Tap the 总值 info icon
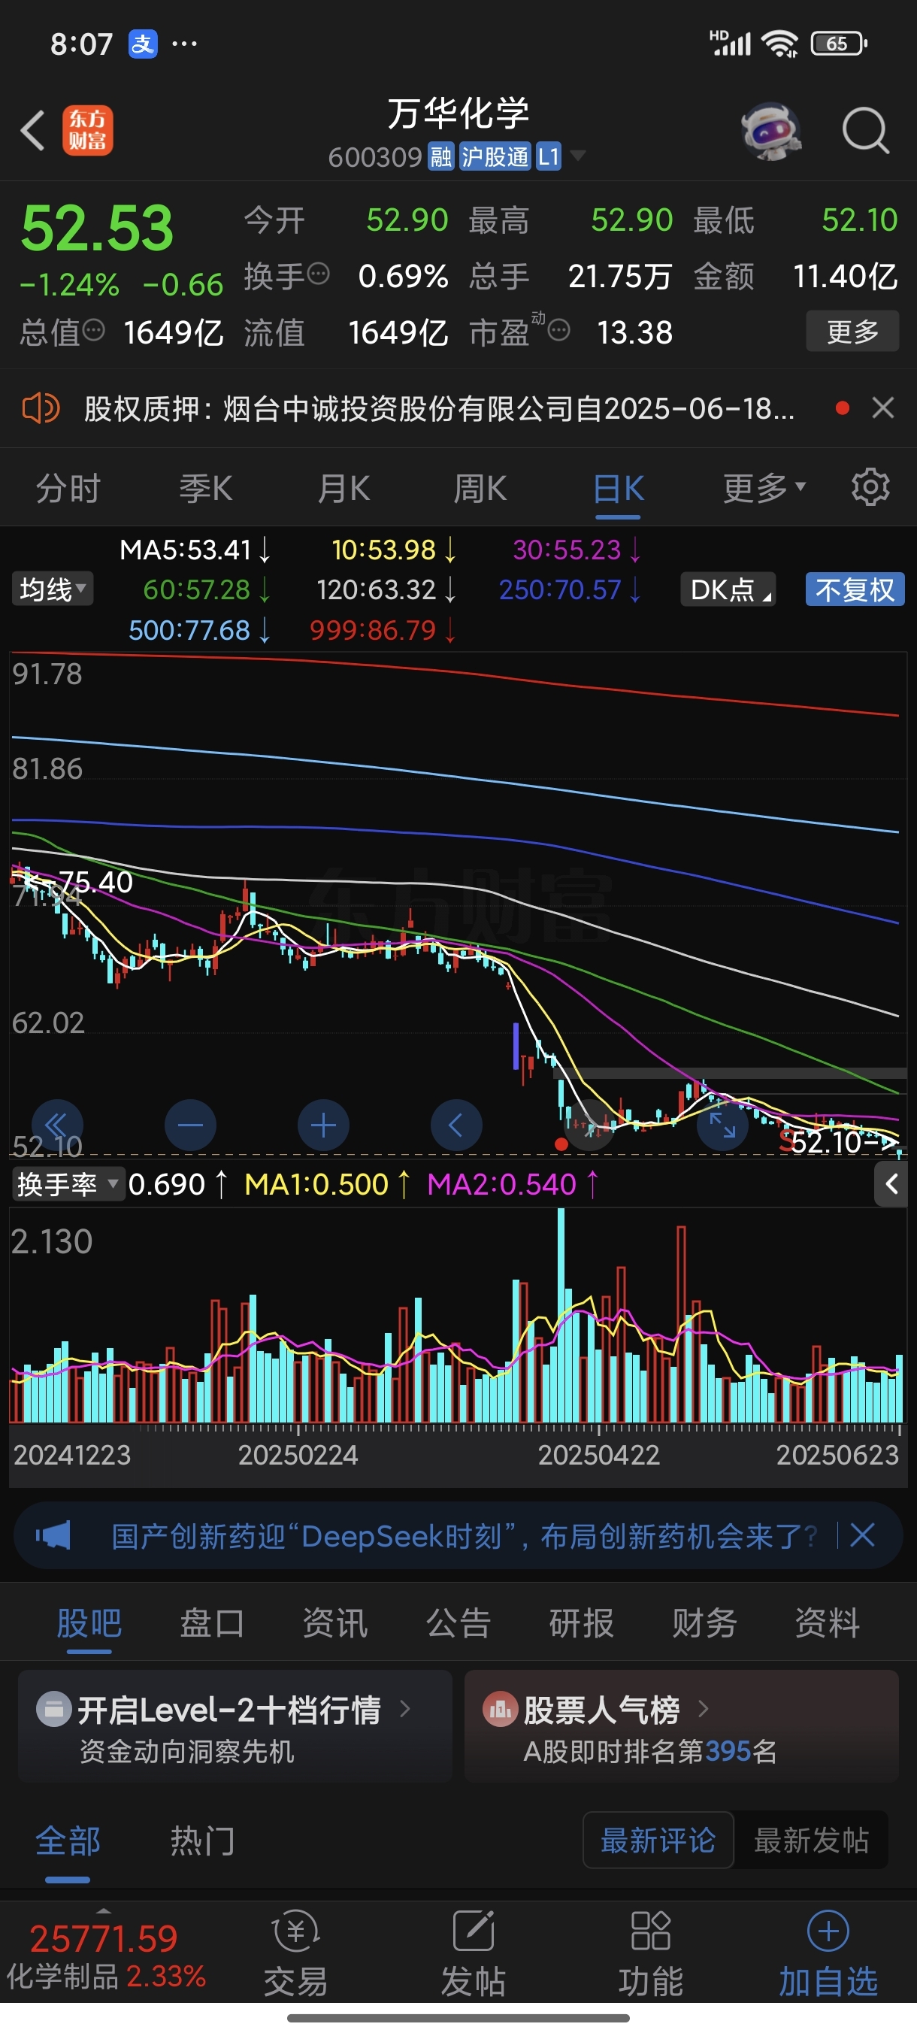Screen dimensions: 917x2039 pyautogui.click(x=93, y=330)
